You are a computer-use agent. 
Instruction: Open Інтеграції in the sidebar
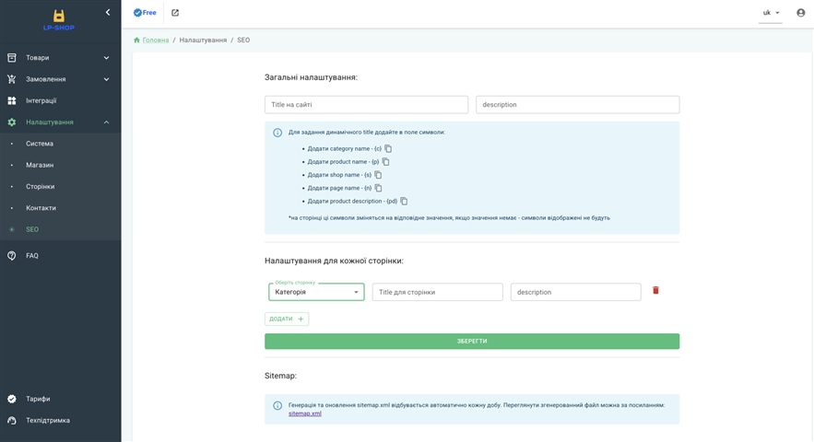(x=41, y=100)
